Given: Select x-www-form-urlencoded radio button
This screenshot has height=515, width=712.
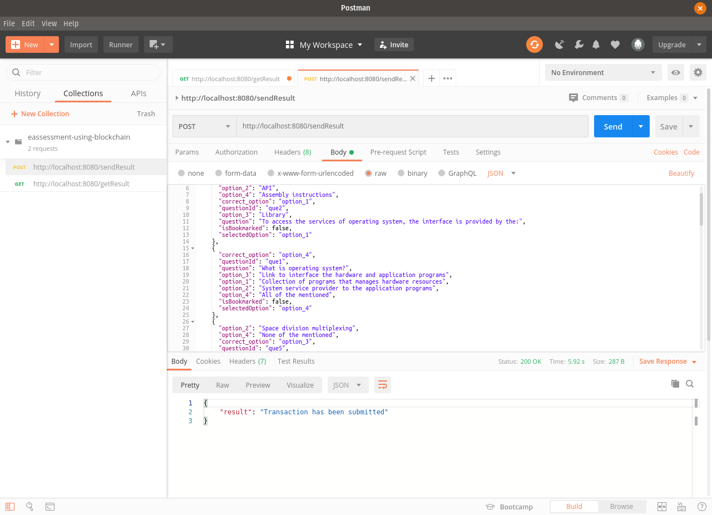Looking at the screenshot, I should [x=271, y=173].
